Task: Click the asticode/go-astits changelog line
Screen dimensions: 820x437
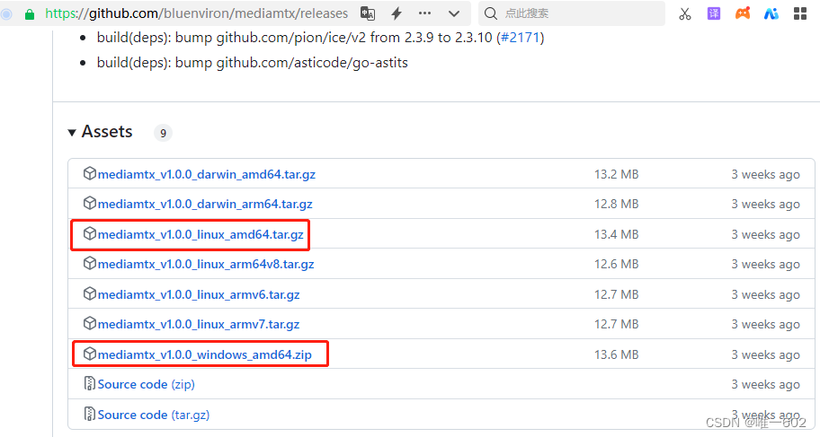Action: (252, 63)
